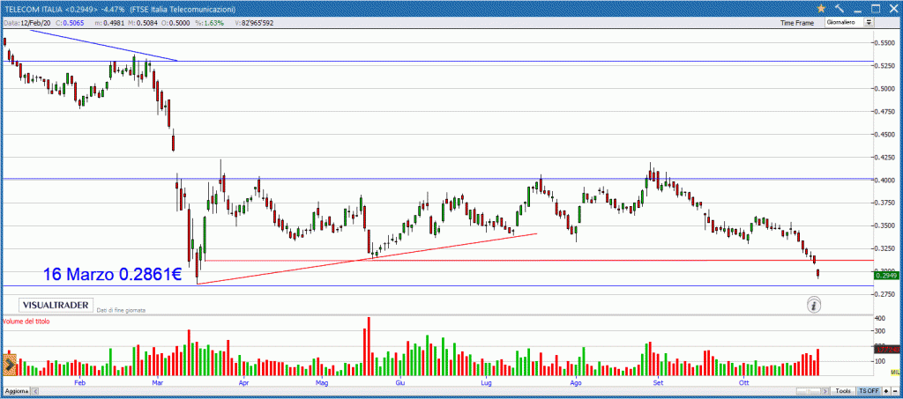The height and width of the screenshot is (399, 903).
Task: Click the 177240 volume value tag
Action: point(887,349)
